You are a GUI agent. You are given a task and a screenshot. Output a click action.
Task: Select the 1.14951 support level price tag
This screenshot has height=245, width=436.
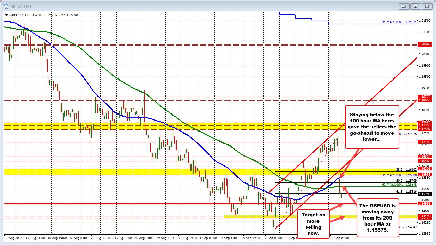click(424, 204)
